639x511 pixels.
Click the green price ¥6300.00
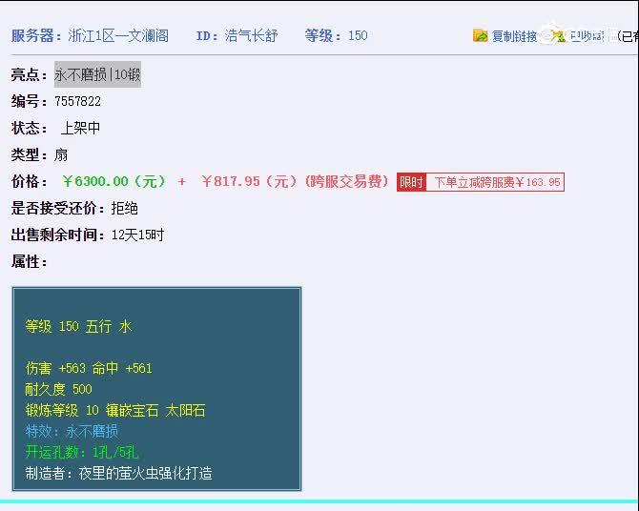point(114,181)
